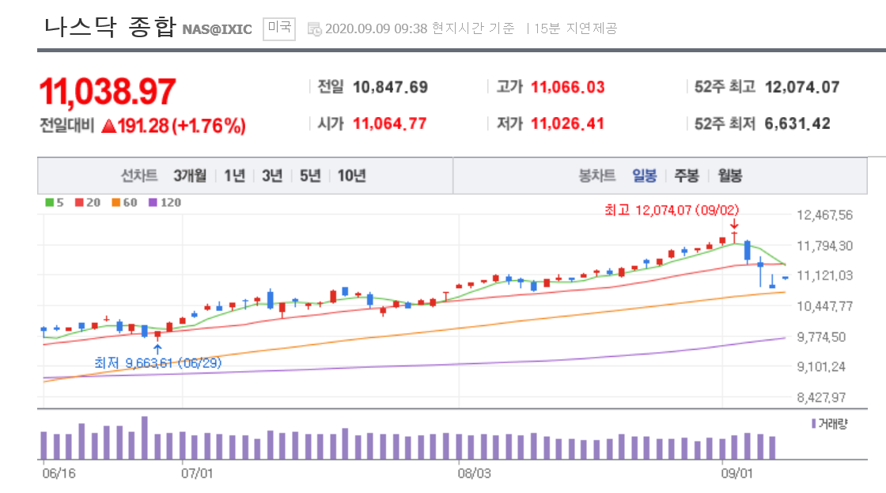Click the 06/16 date axis label
The image size is (886, 493).
(x=59, y=473)
